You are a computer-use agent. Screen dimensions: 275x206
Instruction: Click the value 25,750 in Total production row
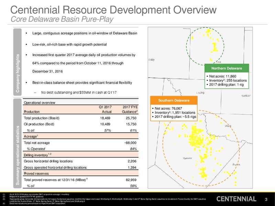131,118
